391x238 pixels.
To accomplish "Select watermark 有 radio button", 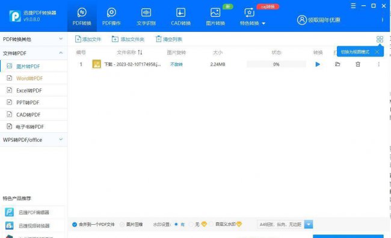I will [x=176, y=224].
